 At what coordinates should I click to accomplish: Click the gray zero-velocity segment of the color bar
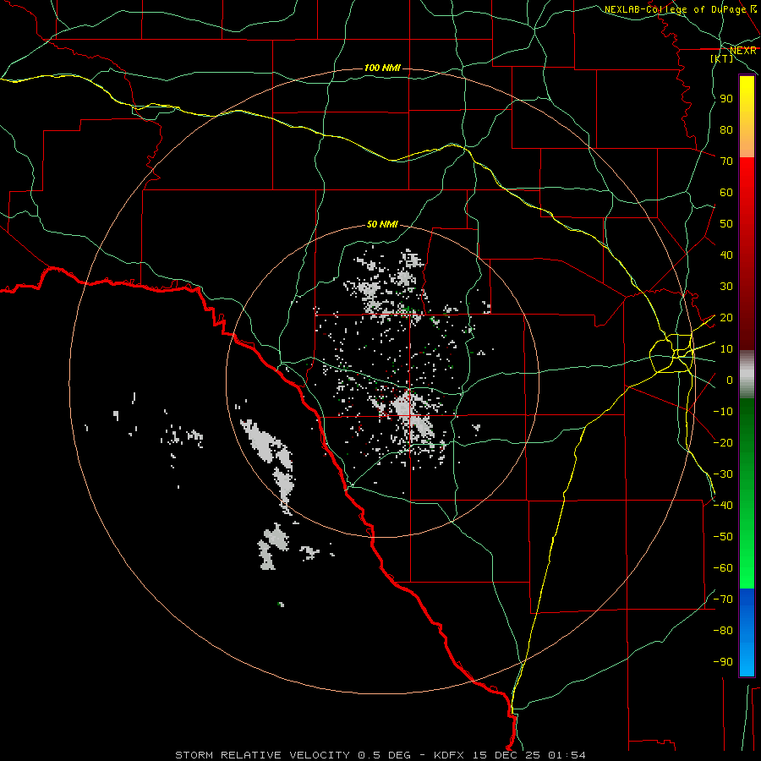(747, 375)
